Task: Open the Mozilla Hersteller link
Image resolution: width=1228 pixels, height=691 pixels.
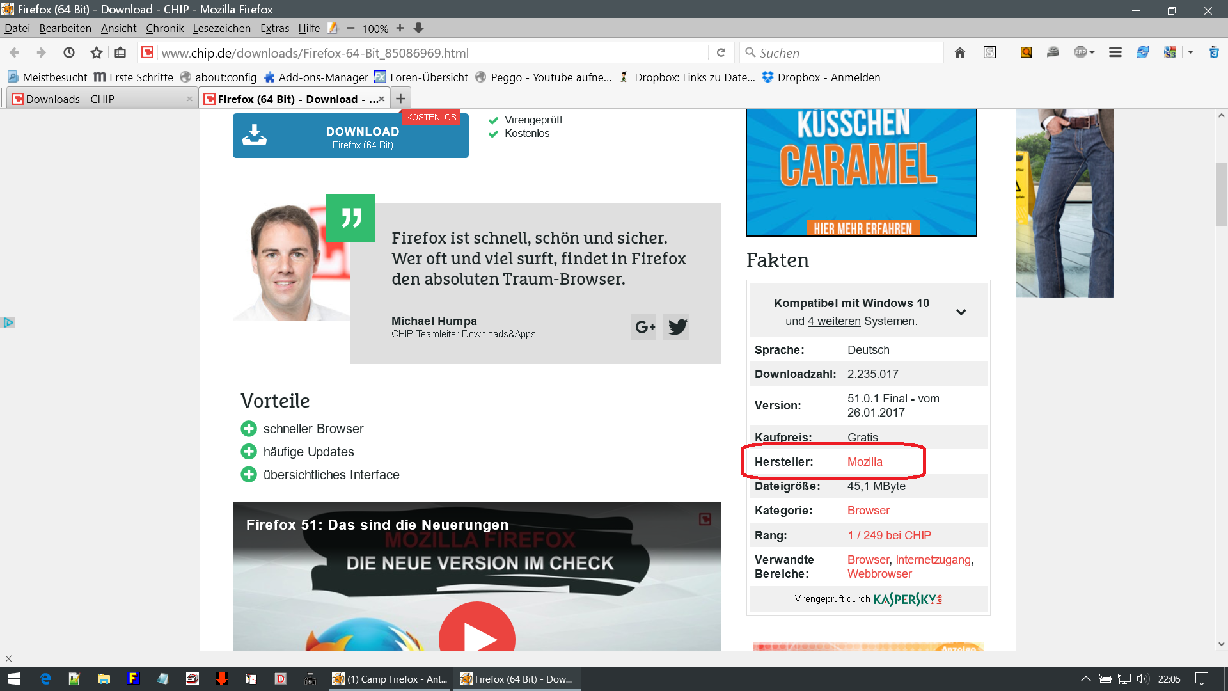Action: [865, 462]
